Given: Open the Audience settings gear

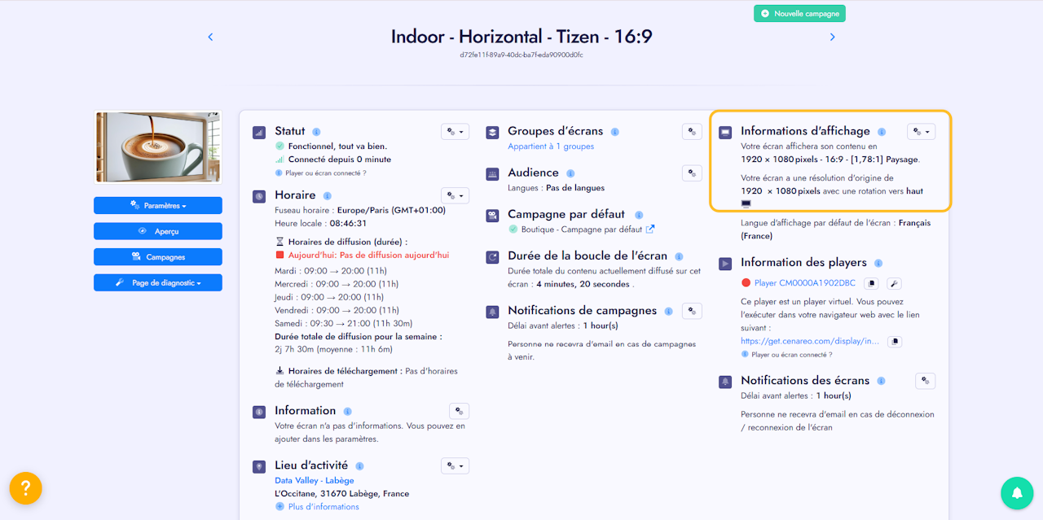Looking at the screenshot, I should [692, 173].
